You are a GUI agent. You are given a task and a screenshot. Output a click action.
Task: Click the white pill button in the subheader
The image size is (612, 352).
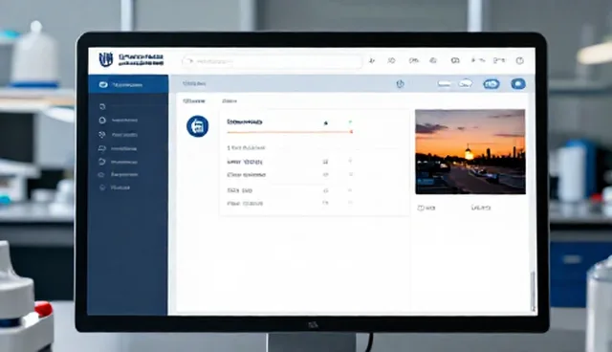[444, 84]
